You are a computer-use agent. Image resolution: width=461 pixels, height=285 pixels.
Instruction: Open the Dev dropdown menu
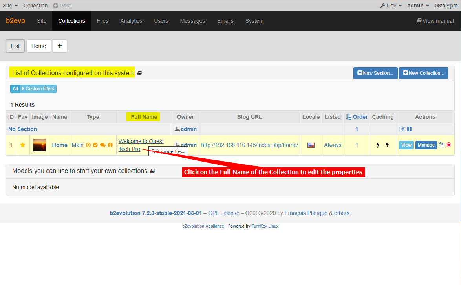pos(391,6)
